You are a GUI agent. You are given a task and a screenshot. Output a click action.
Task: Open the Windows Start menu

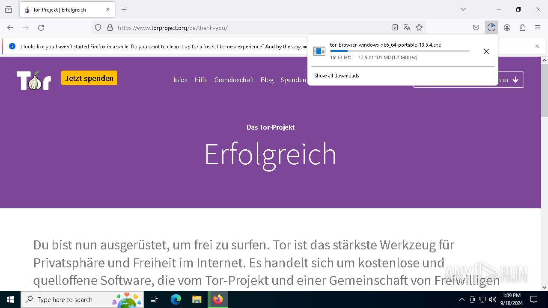pos(10,299)
